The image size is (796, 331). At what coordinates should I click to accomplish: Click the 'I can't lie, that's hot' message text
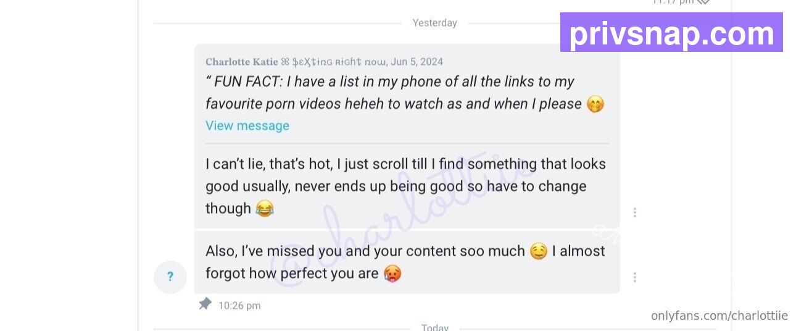(x=405, y=186)
